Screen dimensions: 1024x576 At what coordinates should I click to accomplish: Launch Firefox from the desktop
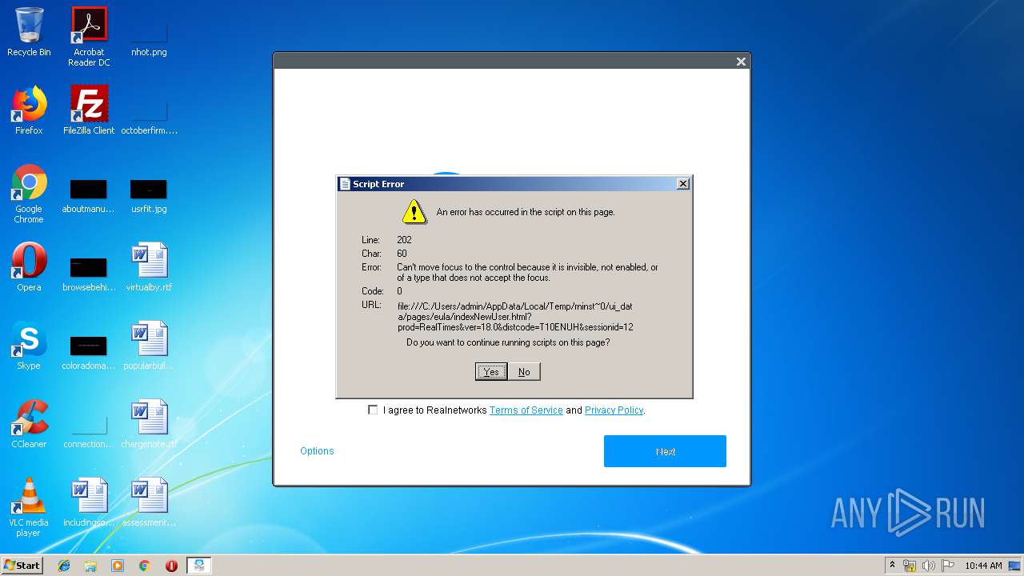(29, 110)
